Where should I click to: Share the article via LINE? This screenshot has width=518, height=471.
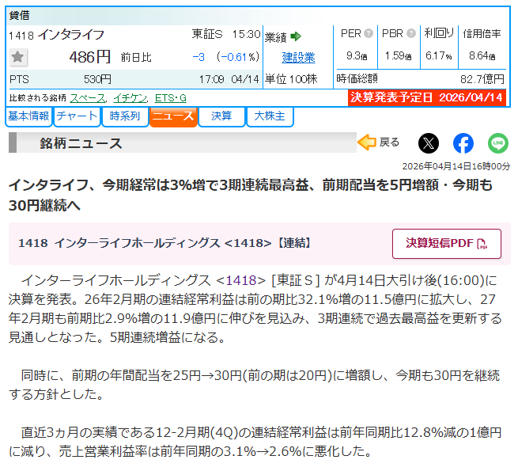point(498,143)
